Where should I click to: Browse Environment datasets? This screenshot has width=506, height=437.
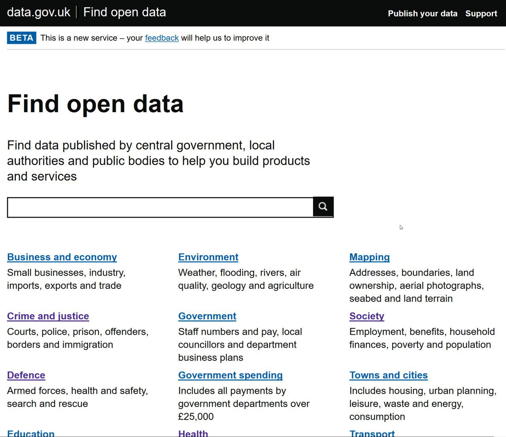point(208,257)
